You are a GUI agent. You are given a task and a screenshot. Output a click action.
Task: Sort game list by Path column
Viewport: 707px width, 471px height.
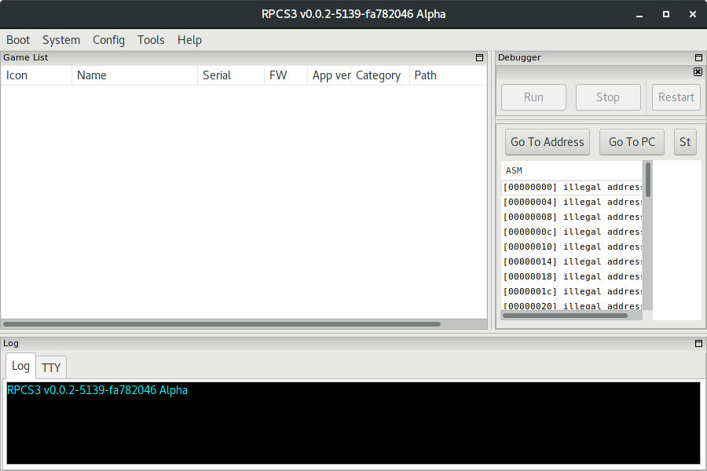pos(449,75)
